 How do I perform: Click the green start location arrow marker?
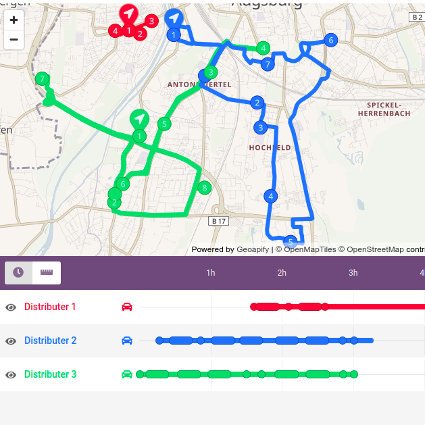pos(139,119)
